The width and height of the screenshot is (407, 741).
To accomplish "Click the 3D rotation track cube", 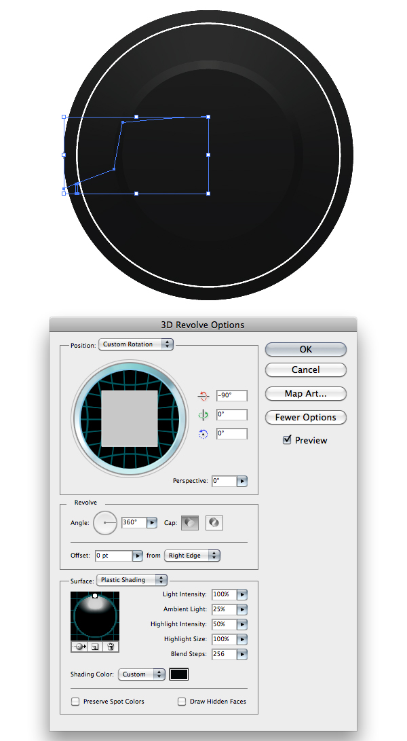I will click(x=130, y=418).
